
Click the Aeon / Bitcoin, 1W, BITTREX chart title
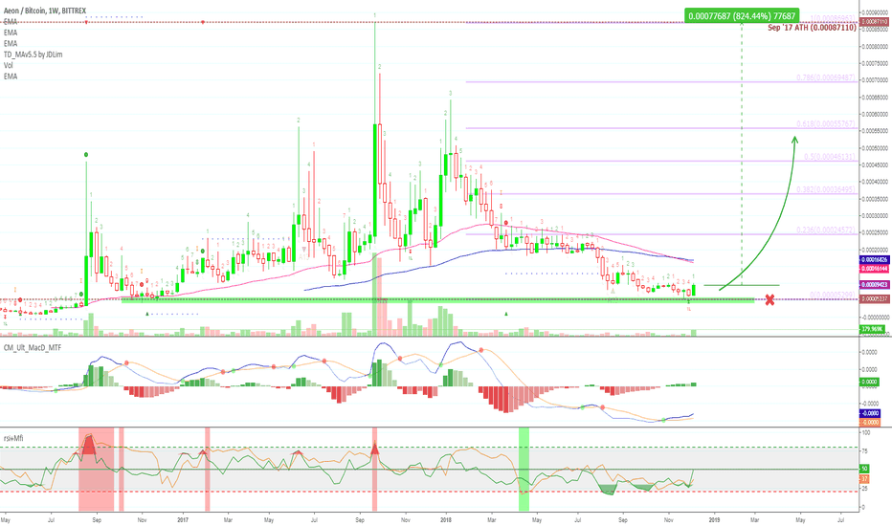tap(45, 11)
